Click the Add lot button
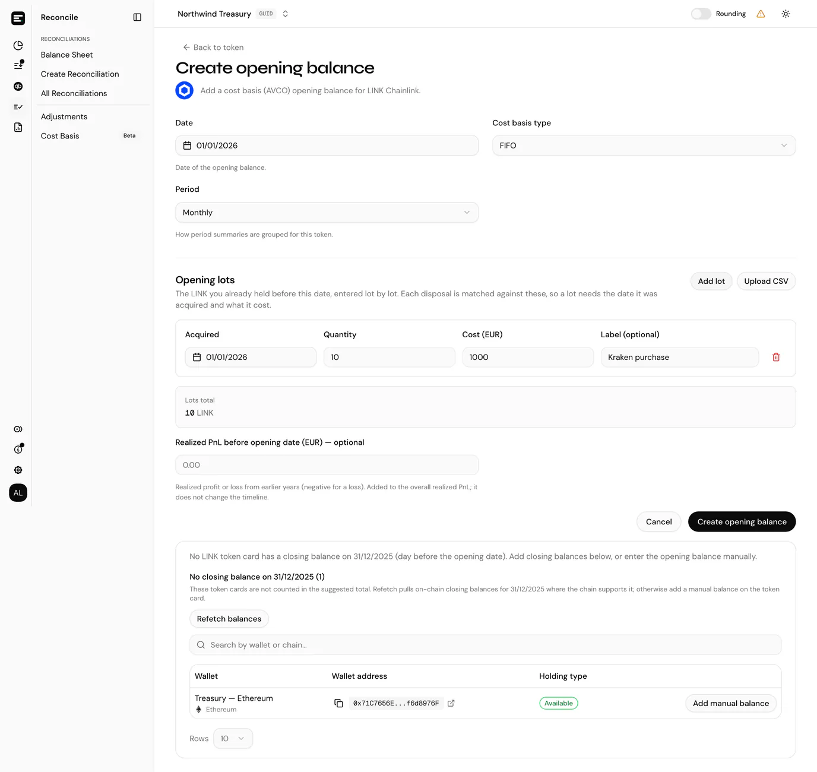Image resolution: width=817 pixels, height=772 pixels. tap(711, 281)
